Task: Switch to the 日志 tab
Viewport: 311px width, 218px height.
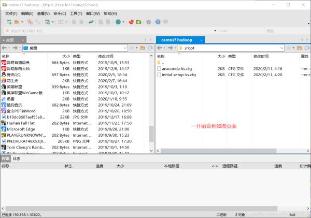Action: click(x=17, y=159)
